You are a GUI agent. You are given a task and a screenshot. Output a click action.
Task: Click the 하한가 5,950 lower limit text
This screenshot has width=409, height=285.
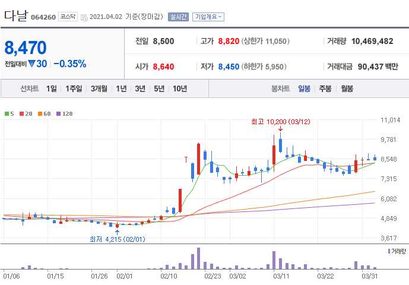(x=264, y=66)
